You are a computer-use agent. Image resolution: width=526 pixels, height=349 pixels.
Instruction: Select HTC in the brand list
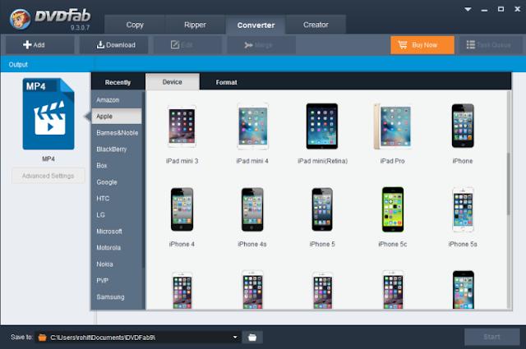point(117,199)
